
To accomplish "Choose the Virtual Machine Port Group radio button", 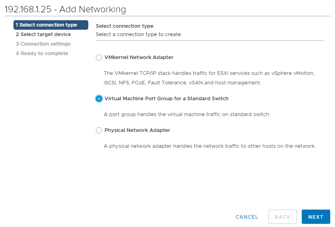I will (99, 99).
